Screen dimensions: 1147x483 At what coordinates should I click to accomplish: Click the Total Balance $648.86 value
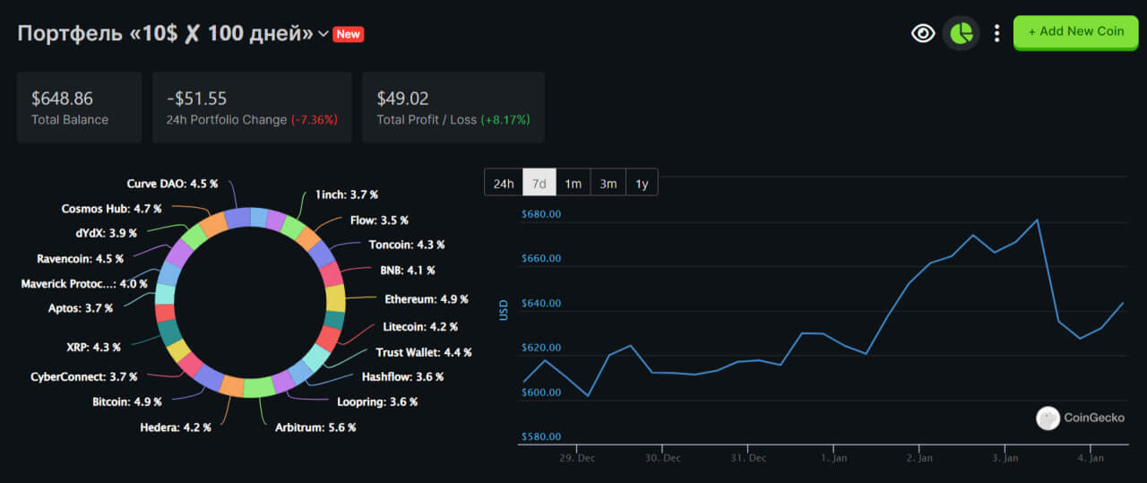(x=62, y=99)
